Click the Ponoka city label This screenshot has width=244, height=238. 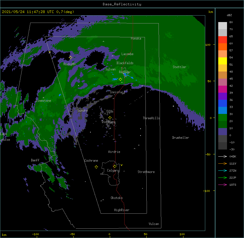click(136, 38)
